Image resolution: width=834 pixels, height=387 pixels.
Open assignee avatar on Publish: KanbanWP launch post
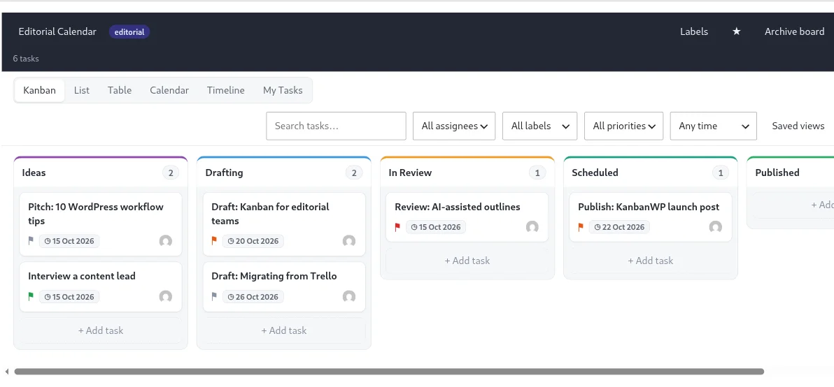715,227
